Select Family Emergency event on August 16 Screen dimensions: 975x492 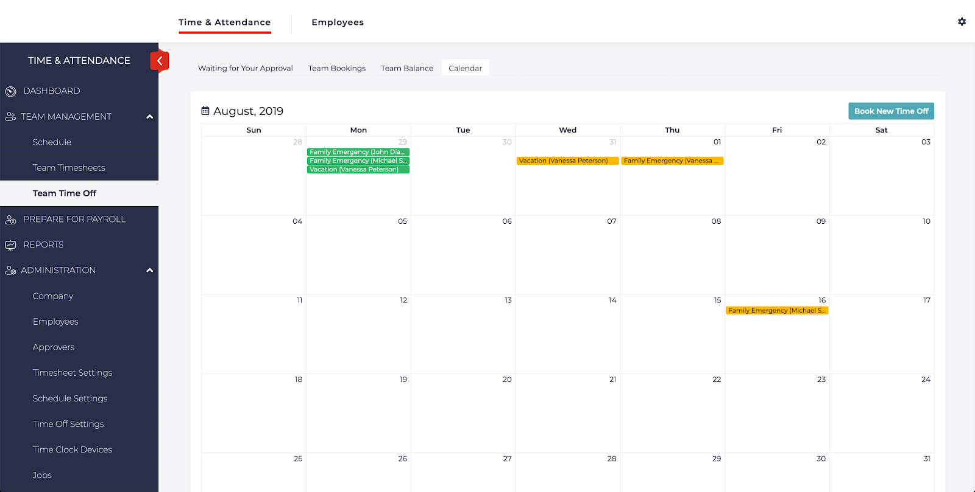click(x=776, y=311)
